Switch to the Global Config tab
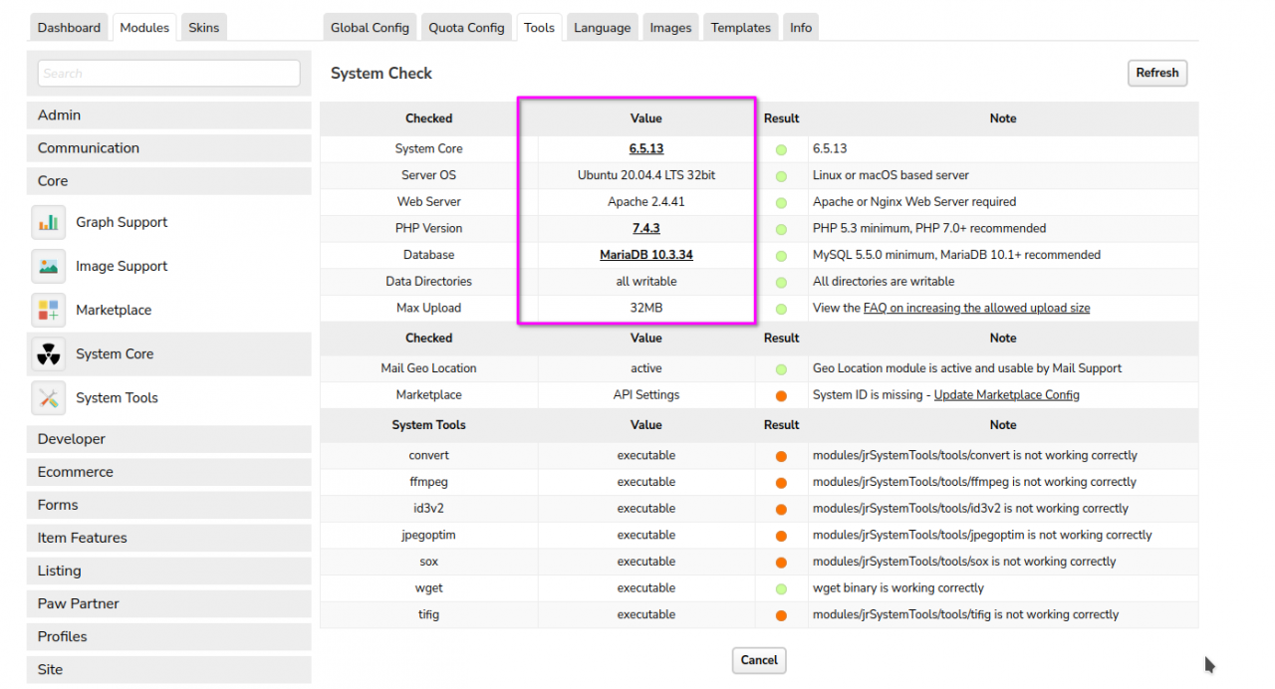The image size is (1275, 689). point(370,28)
